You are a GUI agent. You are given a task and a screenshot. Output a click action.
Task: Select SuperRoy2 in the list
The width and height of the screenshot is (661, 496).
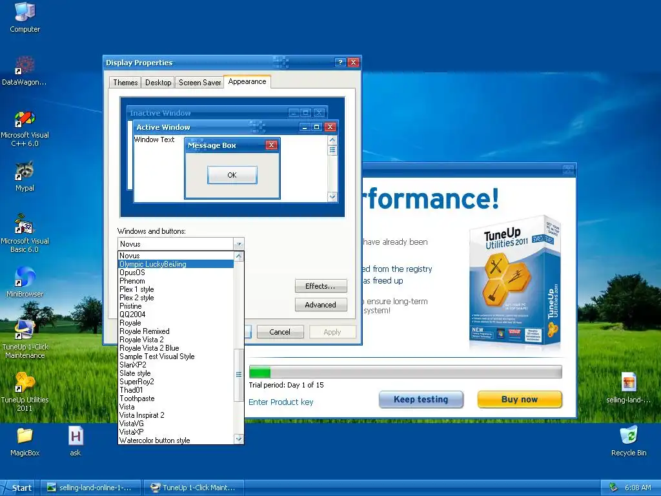coord(176,382)
